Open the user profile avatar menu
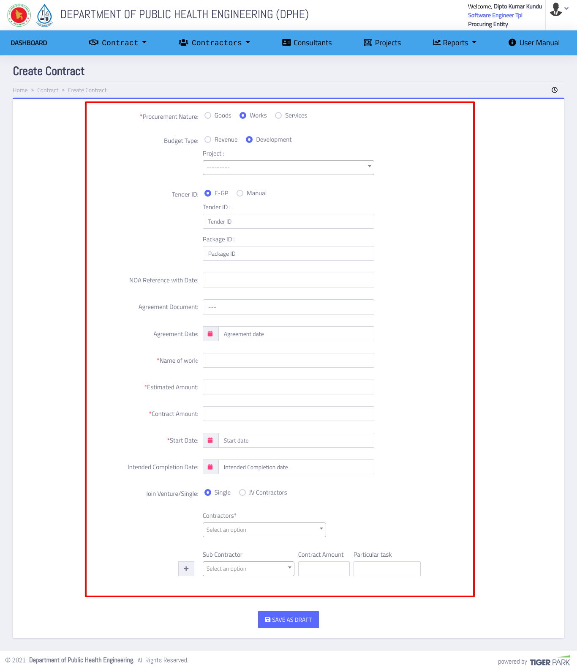 (559, 9)
